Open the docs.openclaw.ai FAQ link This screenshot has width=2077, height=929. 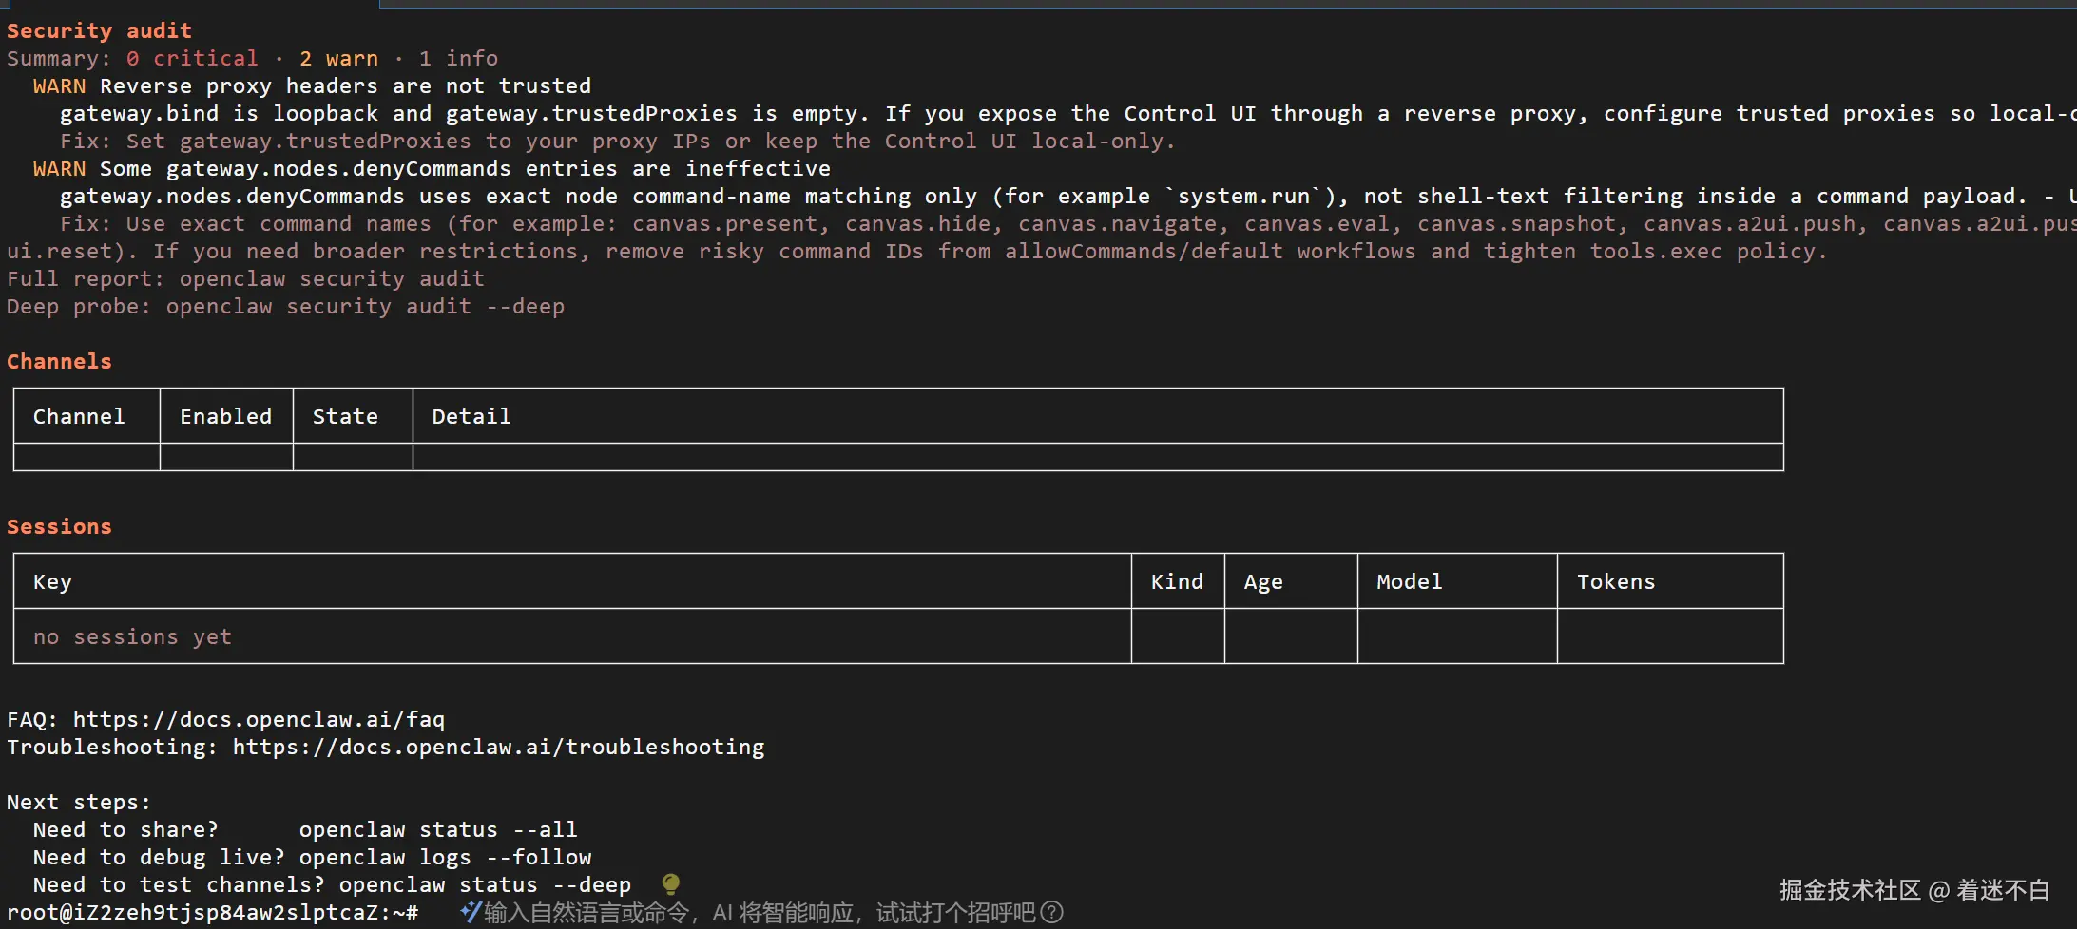coord(259,719)
